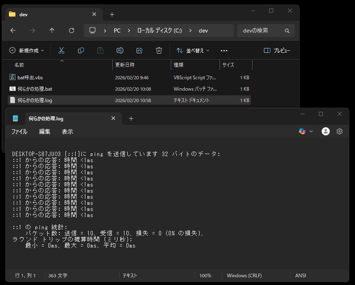Click the Share icon in Explorer toolbar
The width and height of the screenshot is (355, 285).
pyautogui.click(x=139, y=50)
